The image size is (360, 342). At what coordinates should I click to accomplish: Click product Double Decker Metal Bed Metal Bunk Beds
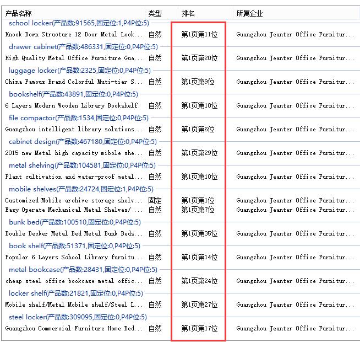pyautogui.click(x=74, y=233)
